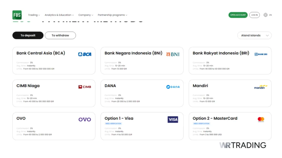Open language selector globe icon
This screenshot has height=158, width=282.
266,15
